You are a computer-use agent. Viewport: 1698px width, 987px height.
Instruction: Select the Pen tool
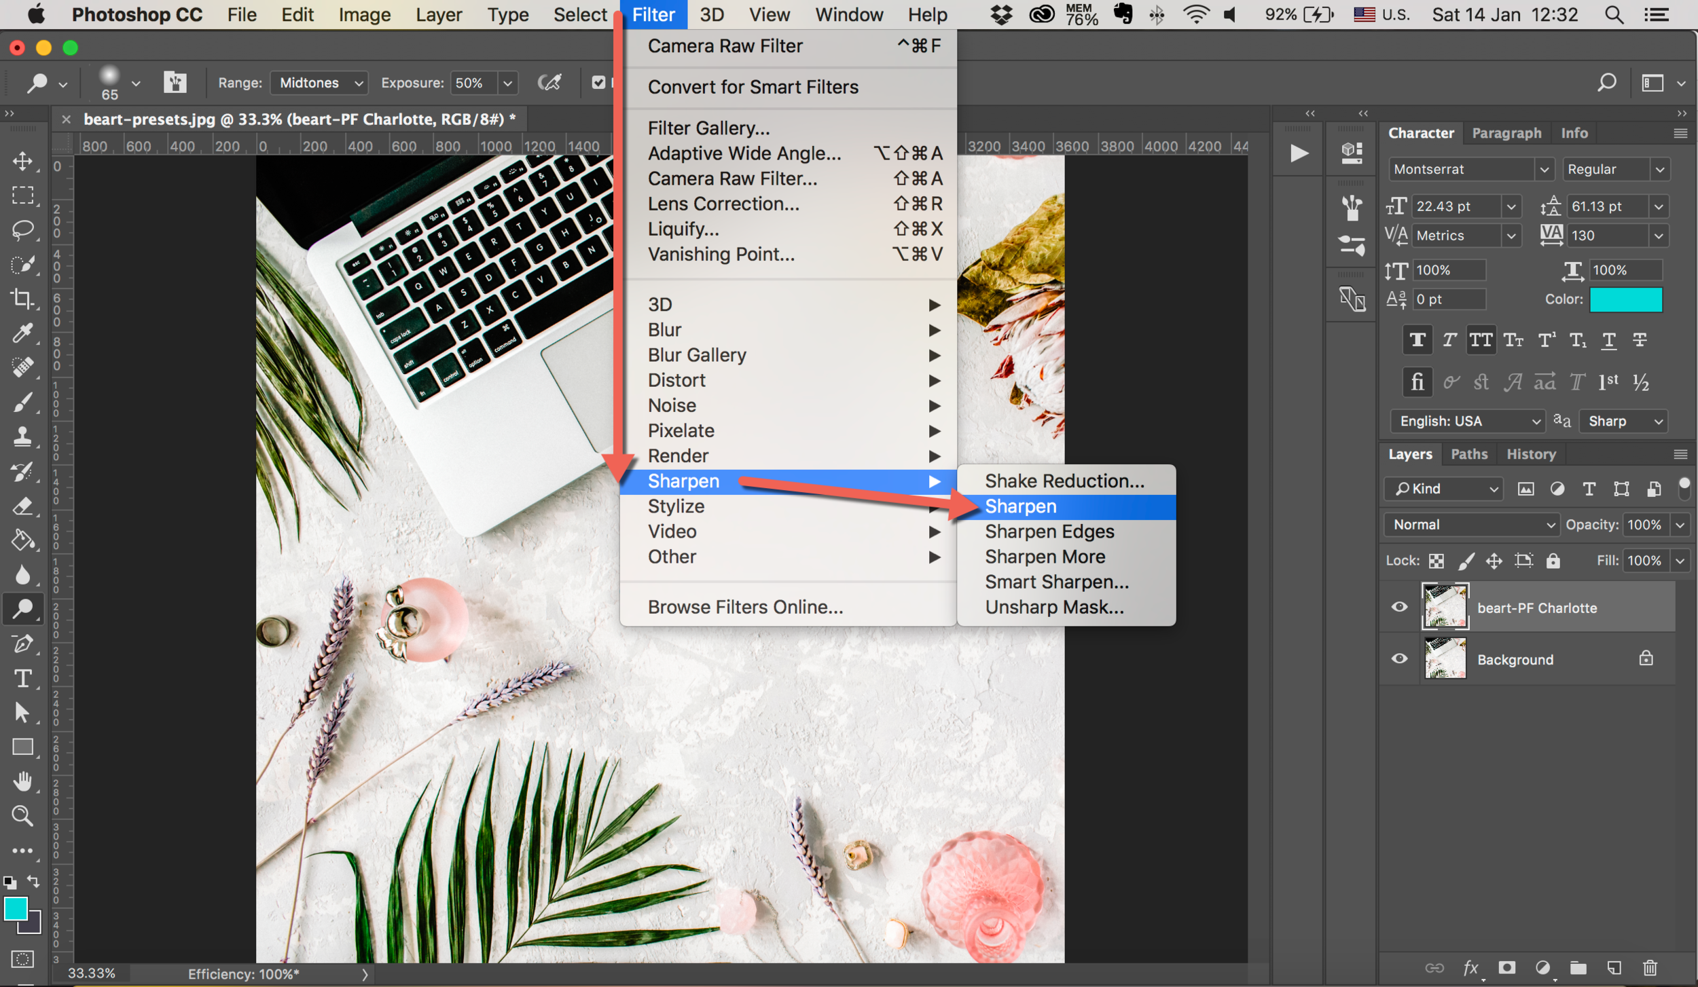(x=22, y=644)
